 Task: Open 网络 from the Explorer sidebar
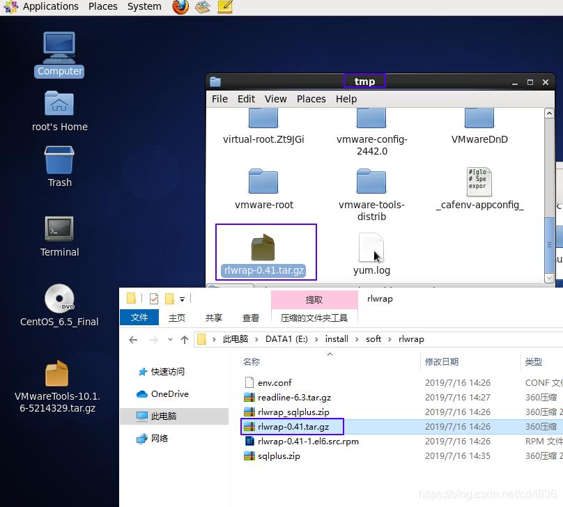coord(160,438)
